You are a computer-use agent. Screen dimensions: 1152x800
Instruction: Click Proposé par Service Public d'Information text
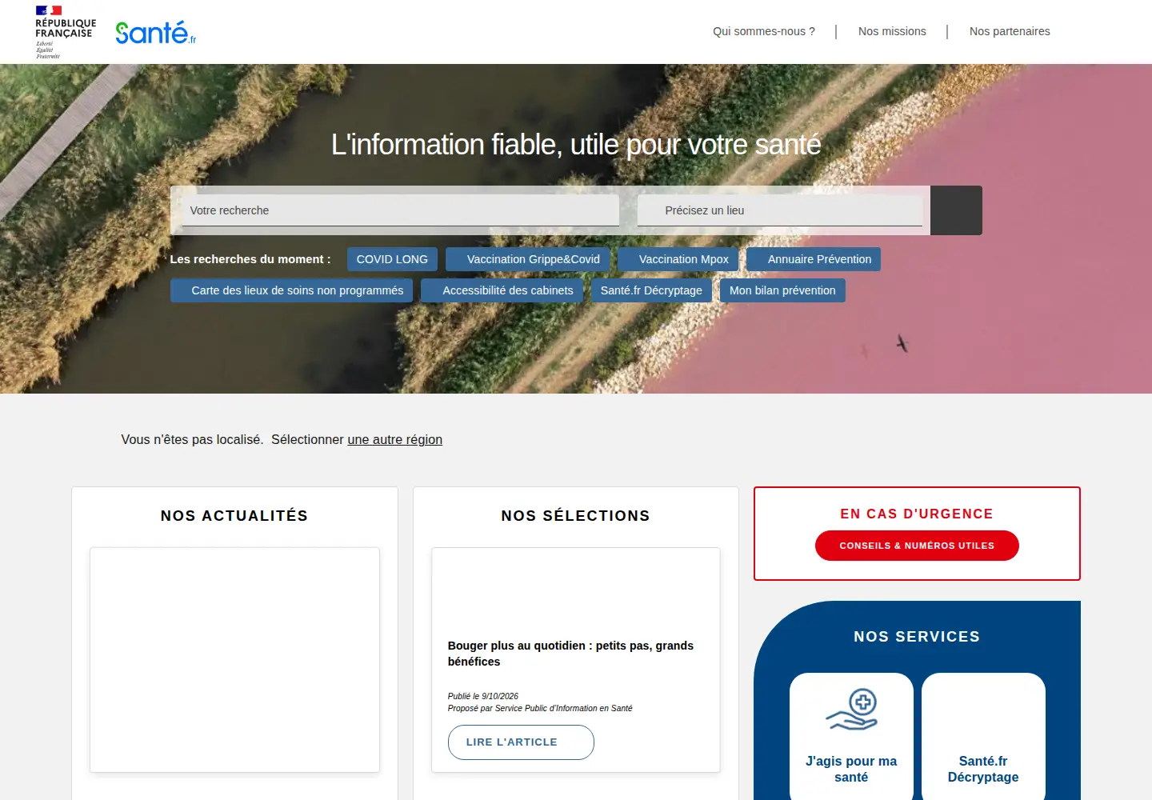point(540,708)
